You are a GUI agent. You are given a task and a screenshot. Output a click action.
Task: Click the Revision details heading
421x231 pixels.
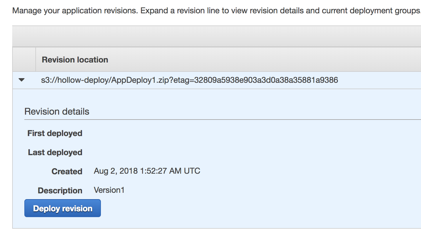[x=57, y=111]
